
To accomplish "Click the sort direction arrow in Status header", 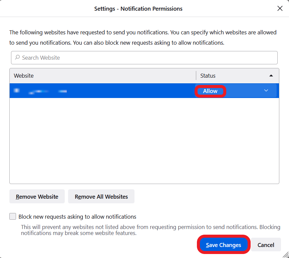I will pos(271,76).
